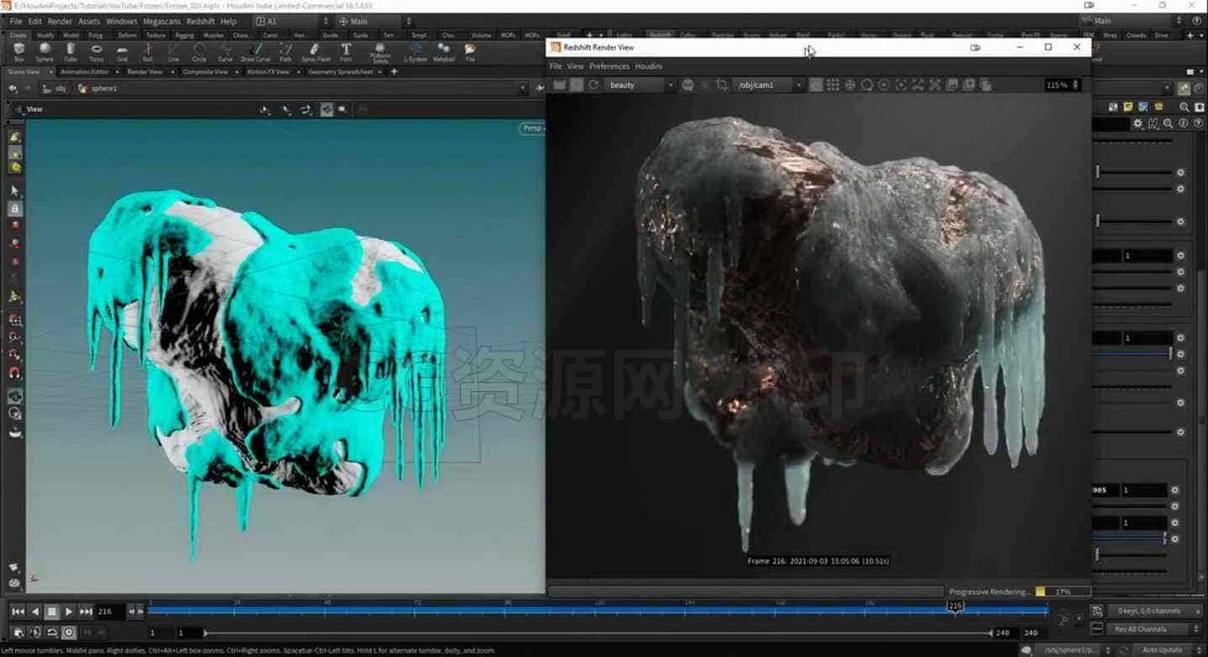Select the Spray Paint shelf tool
This screenshot has width=1208, height=657.
(x=315, y=52)
